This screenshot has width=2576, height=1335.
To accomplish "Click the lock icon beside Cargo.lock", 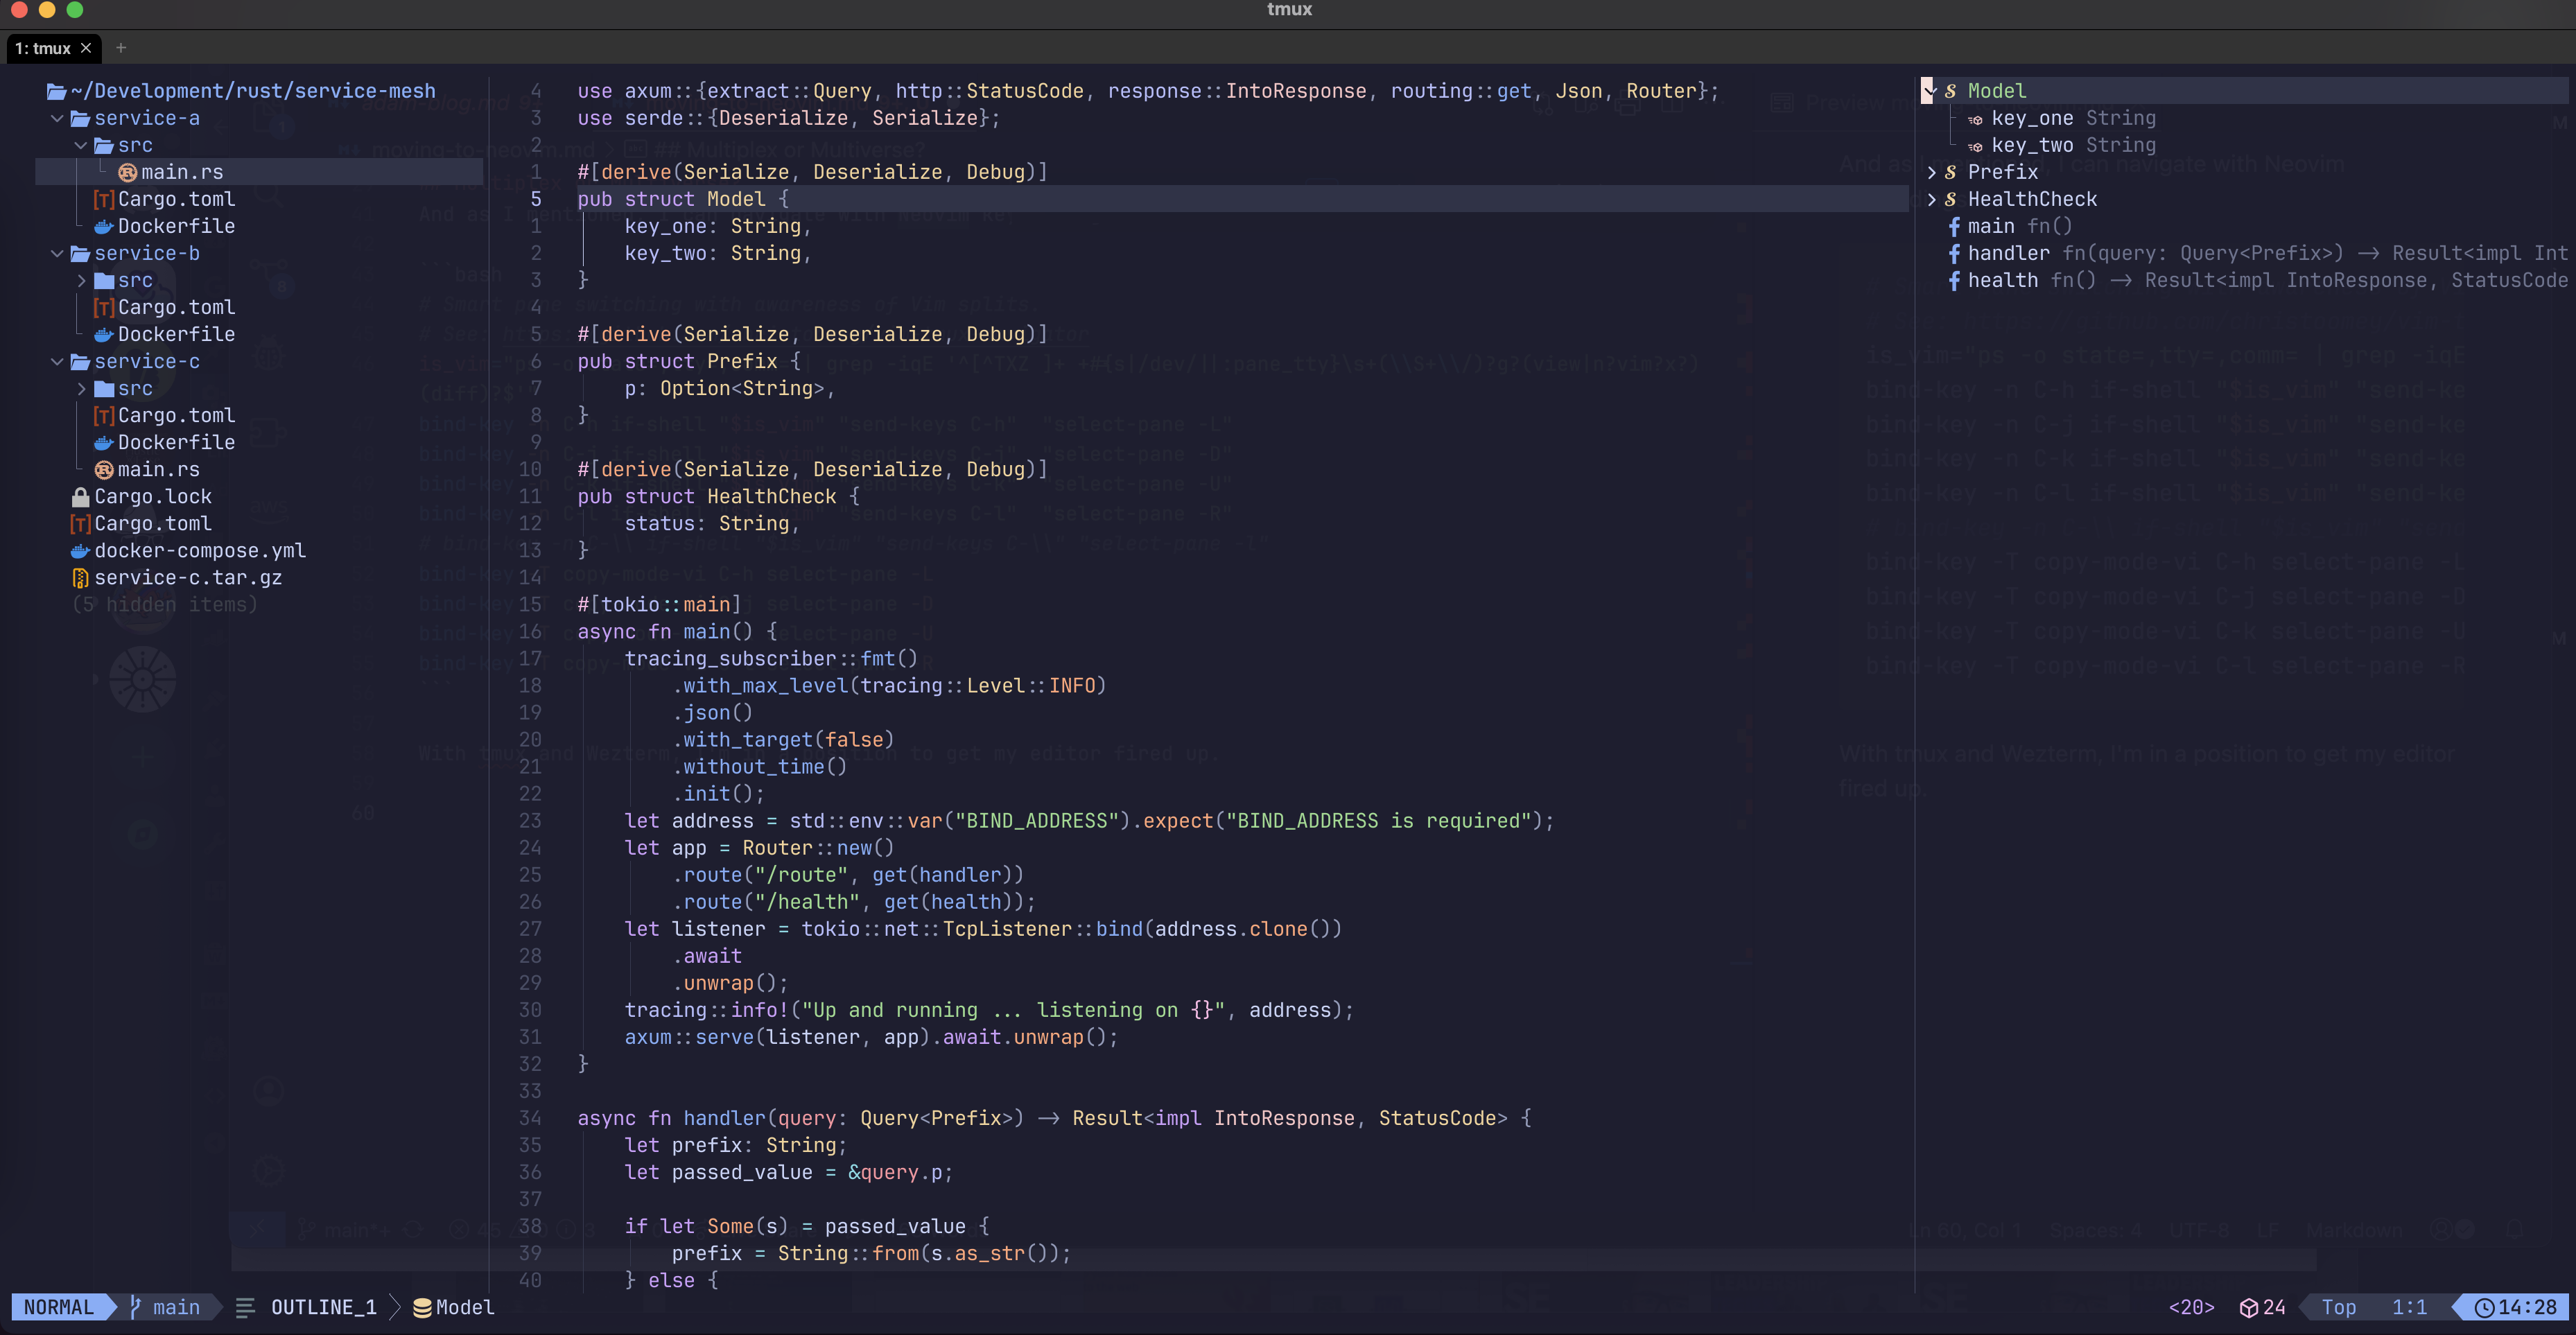I will [x=81, y=497].
